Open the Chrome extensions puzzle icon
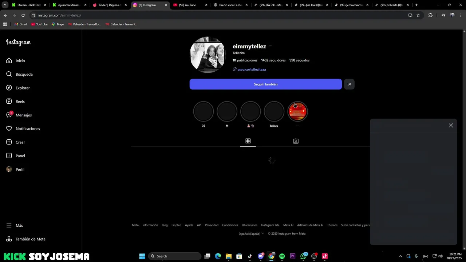This screenshot has width=466, height=262. point(430,15)
